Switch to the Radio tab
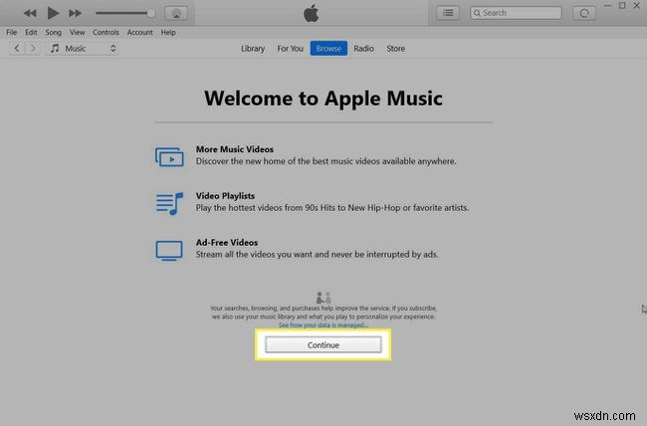 (363, 49)
